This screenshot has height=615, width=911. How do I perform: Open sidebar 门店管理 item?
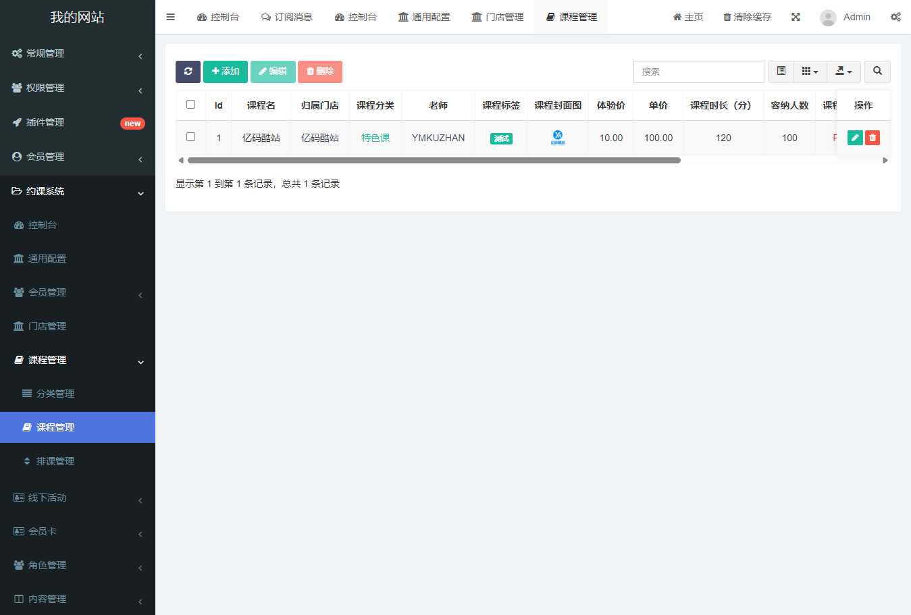tap(78, 326)
